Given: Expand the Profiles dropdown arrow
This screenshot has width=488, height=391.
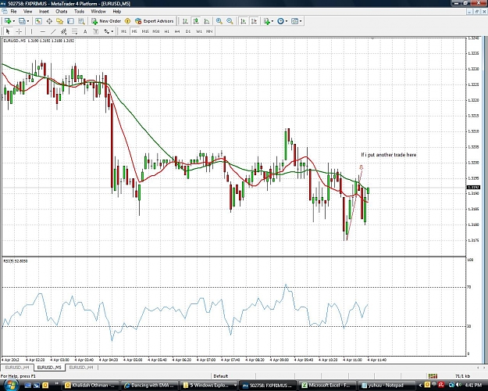Looking at the screenshot, I should tap(28, 21).
